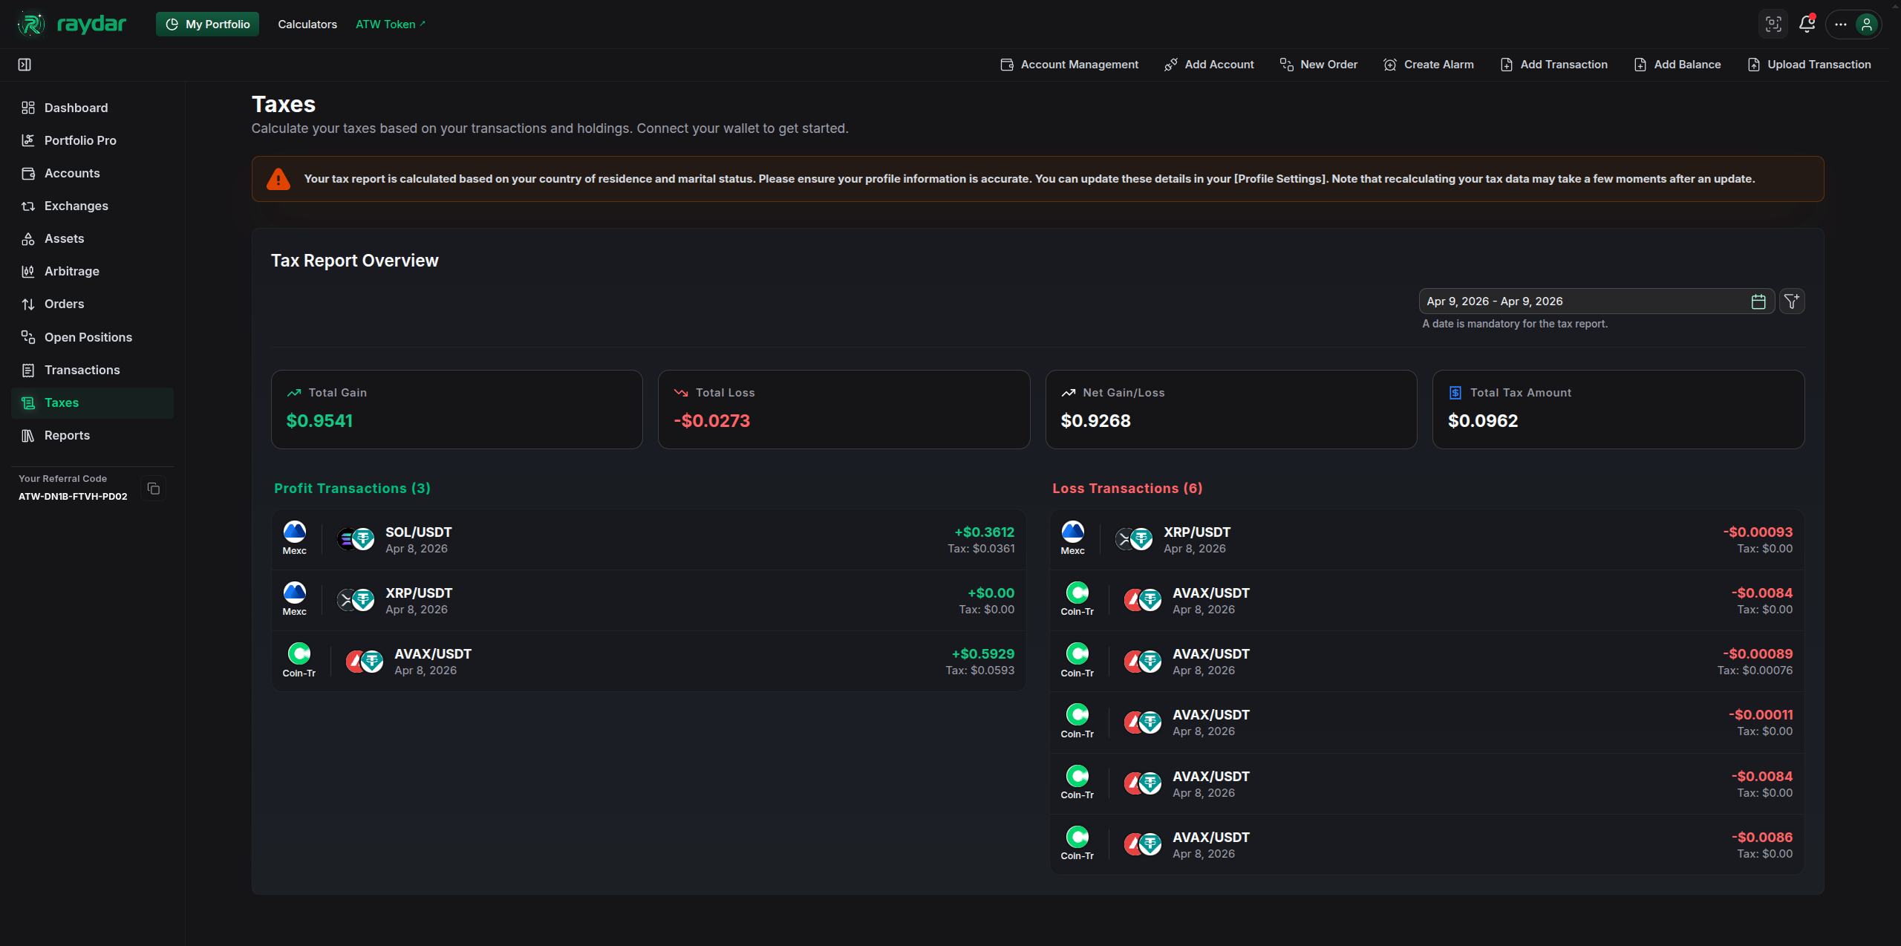Click the Coin-Tr icon in profit AVAX row
1901x946 pixels.
tap(299, 653)
